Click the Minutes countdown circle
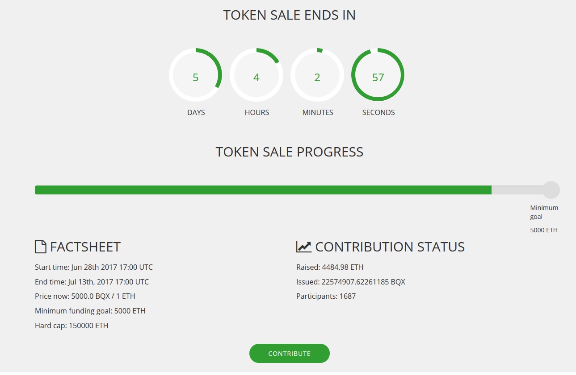576x375 pixels. point(317,74)
